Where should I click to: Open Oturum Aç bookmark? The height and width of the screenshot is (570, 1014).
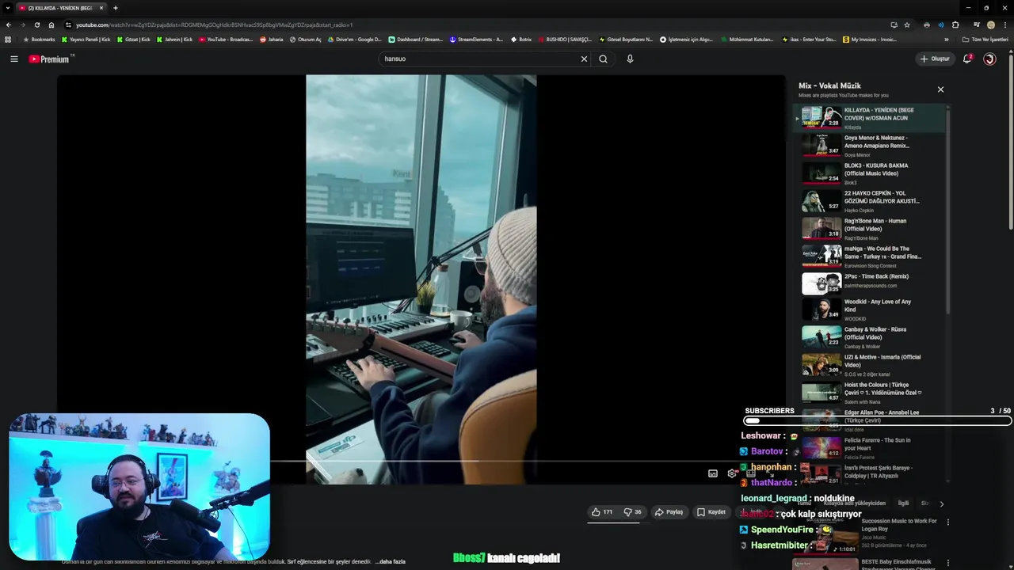tap(306, 40)
